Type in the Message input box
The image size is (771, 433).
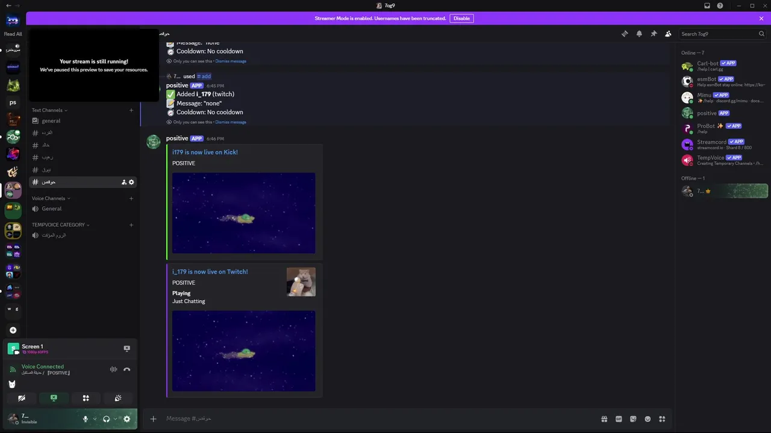click(379, 419)
